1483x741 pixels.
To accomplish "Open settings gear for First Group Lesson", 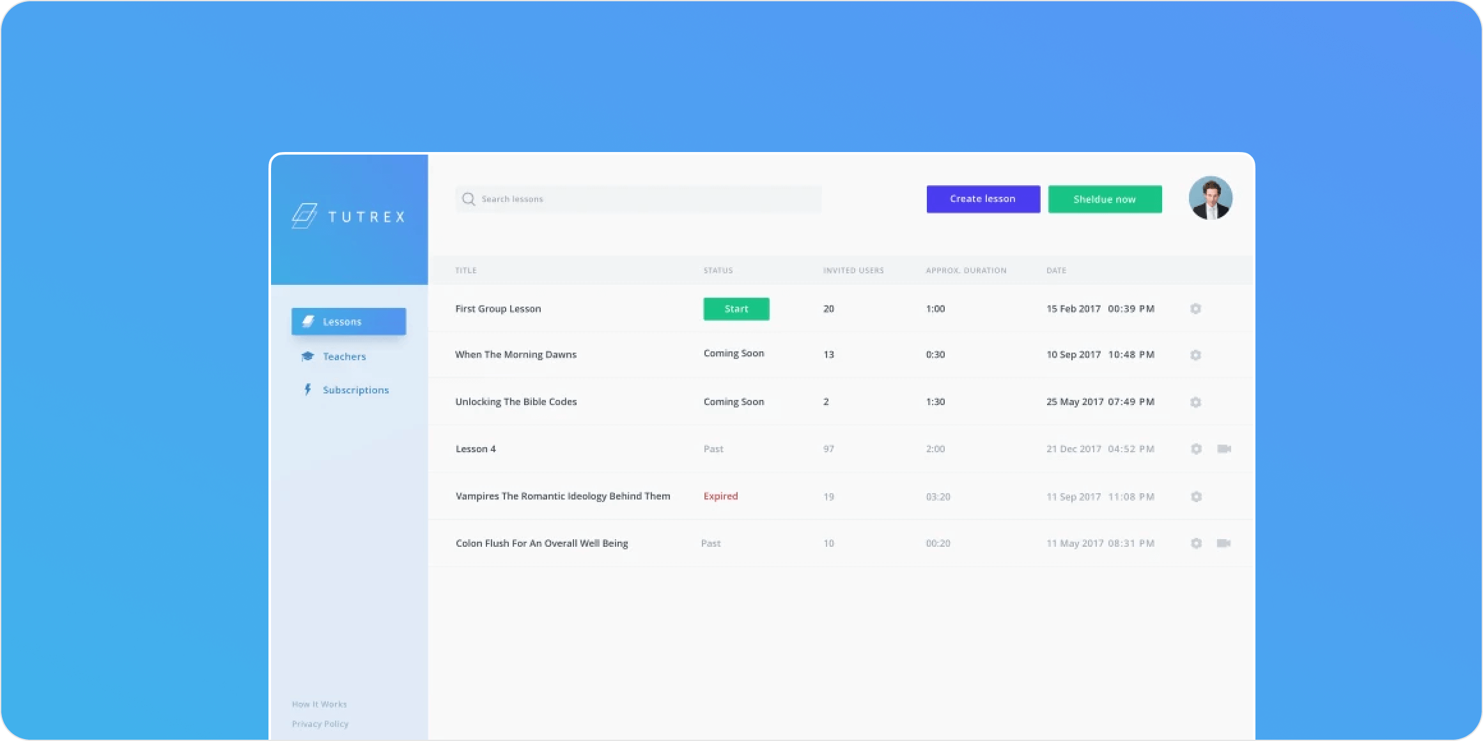I will click(x=1196, y=309).
